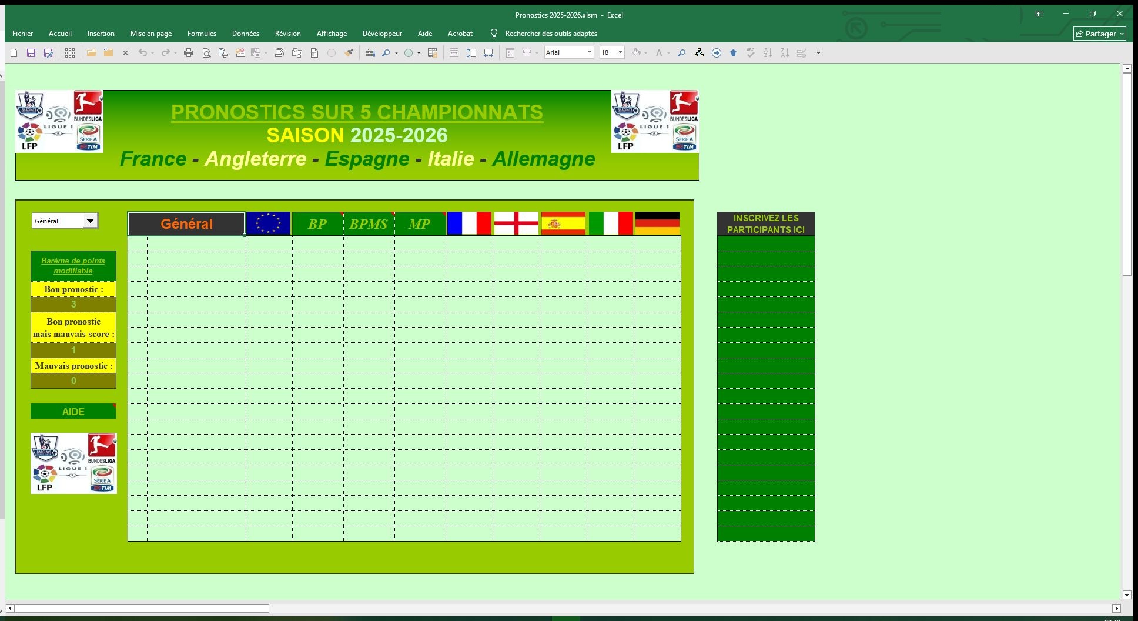
Task: Click the Print icon in the toolbar
Action: (189, 53)
